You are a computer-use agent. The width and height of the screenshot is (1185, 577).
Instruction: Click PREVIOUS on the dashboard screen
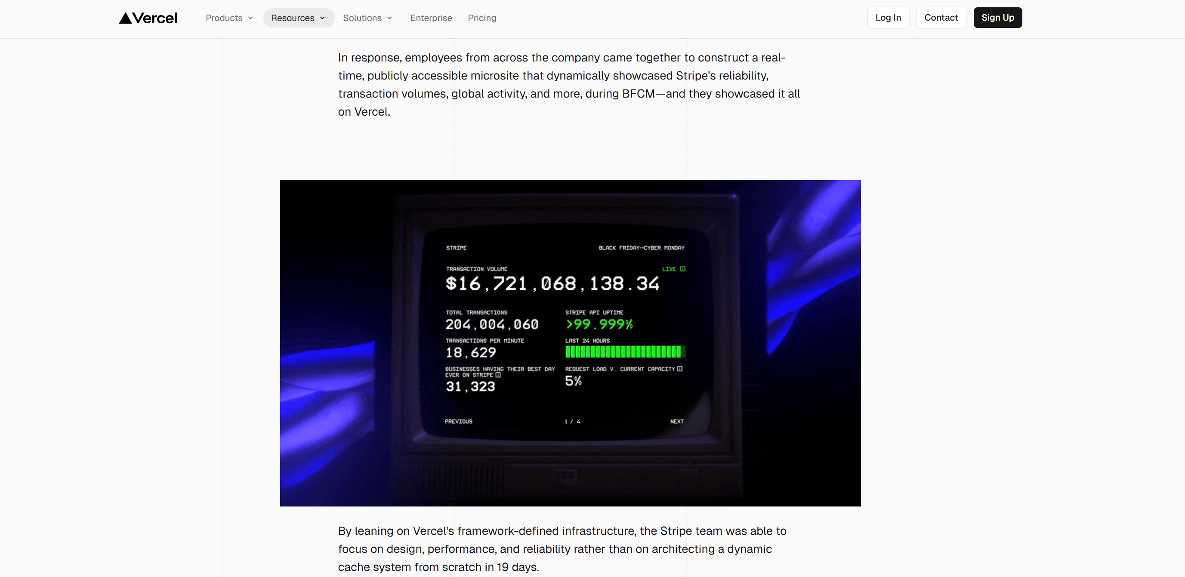[x=458, y=421]
